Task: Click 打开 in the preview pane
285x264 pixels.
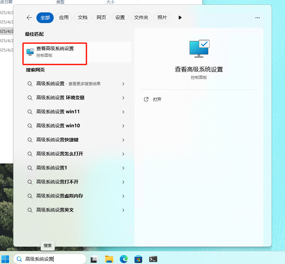Action: pyautogui.click(x=157, y=99)
